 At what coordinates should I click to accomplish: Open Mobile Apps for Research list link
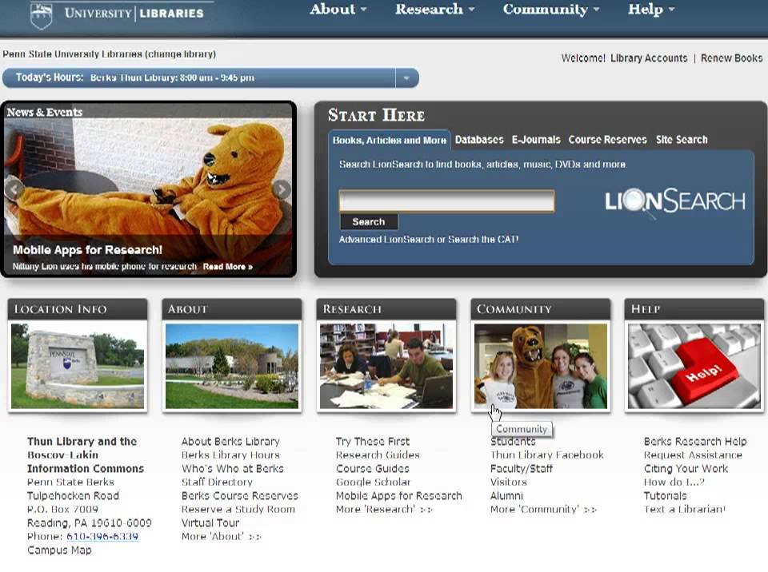398,495
